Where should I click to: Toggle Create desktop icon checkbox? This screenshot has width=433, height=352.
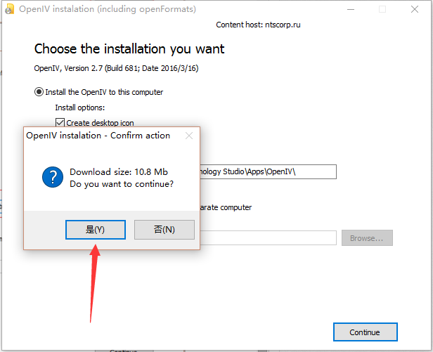pos(60,122)
